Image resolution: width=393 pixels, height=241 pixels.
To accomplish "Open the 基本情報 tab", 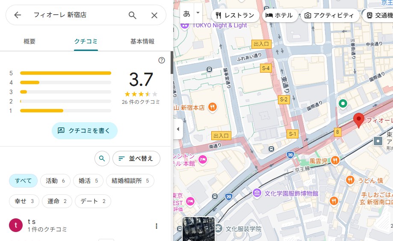I will tap(142, 41).
